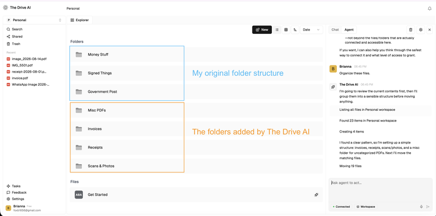Click the Workspace context button

366,207
